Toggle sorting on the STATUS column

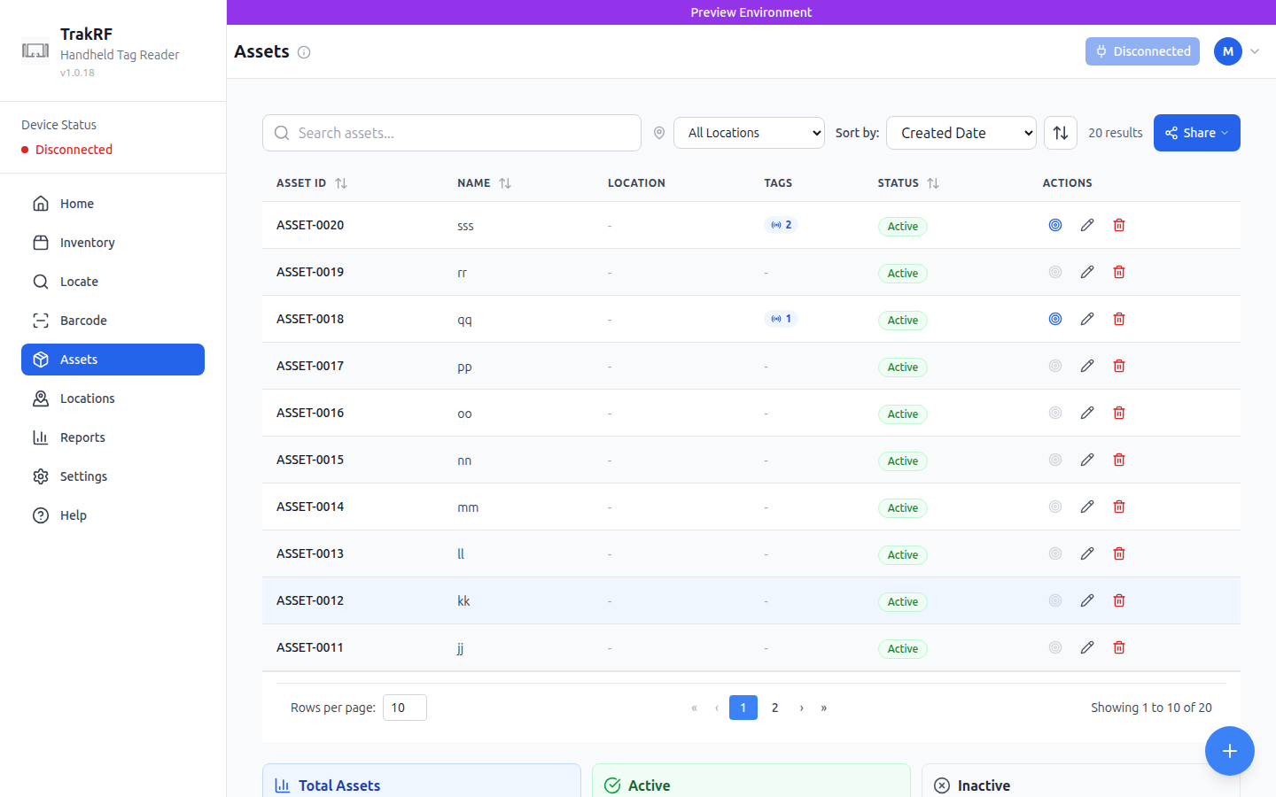[932, 183]
